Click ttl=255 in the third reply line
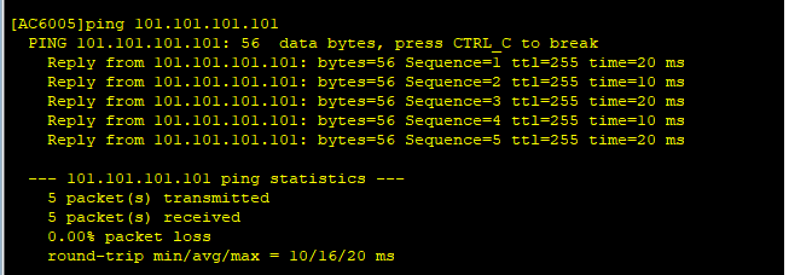786x275 pixels. (545, 102)
